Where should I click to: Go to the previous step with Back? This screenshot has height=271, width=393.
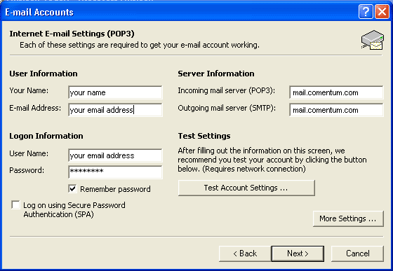pos(245,253)
